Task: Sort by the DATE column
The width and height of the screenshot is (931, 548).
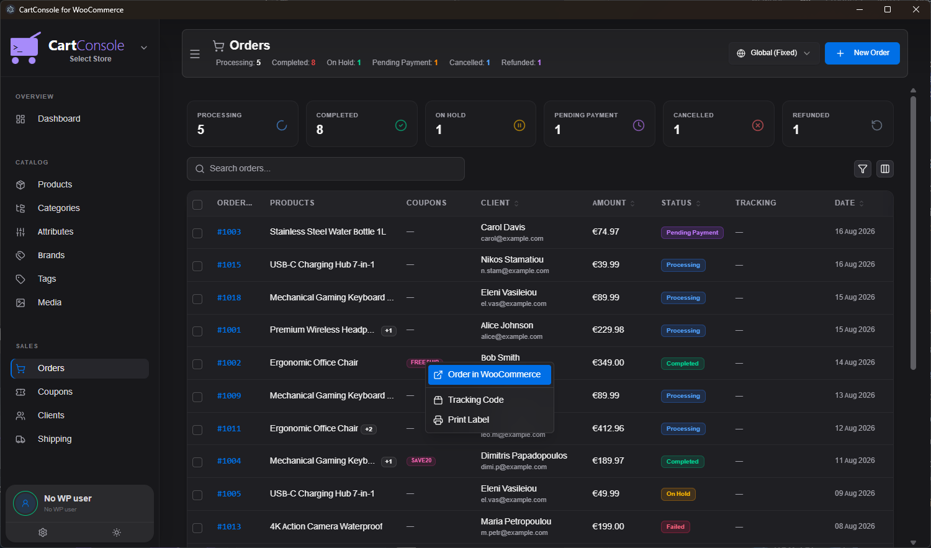Action: point(849,203)
